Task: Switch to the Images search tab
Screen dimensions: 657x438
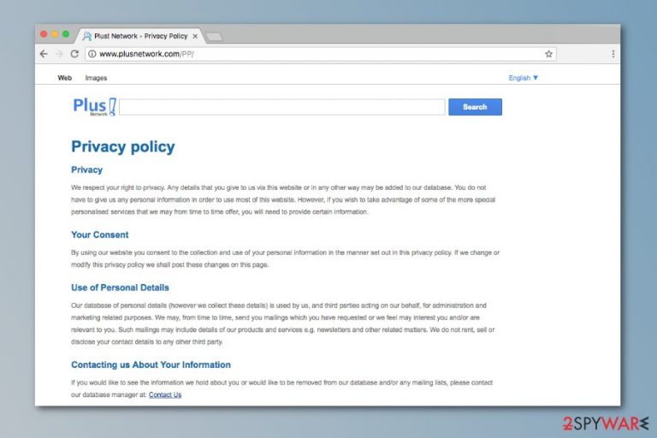Action: (x=96, y=78)
